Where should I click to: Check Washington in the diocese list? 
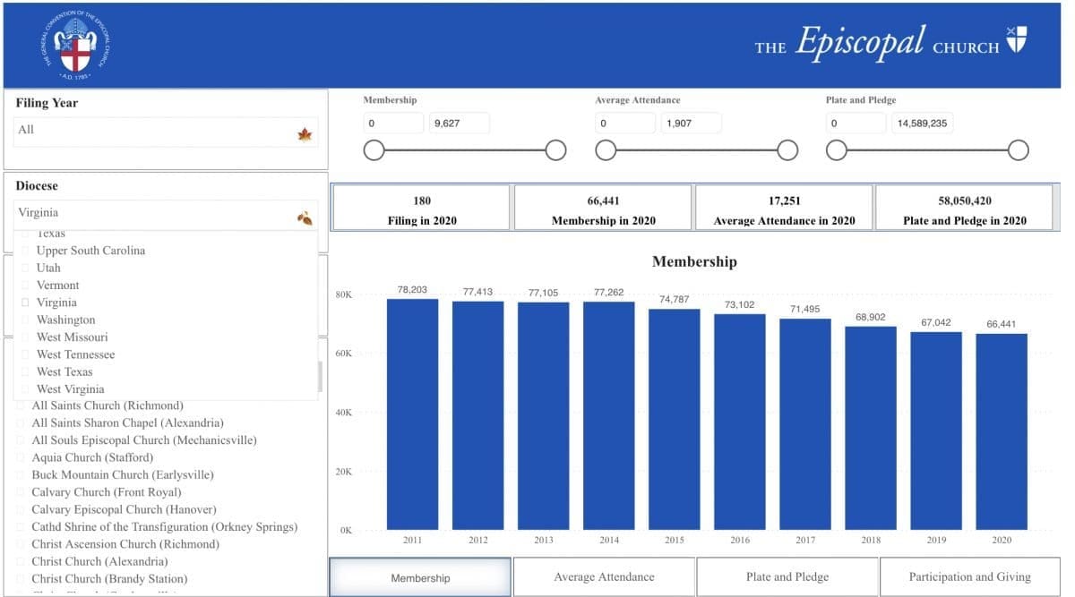(x=26, y=320)
